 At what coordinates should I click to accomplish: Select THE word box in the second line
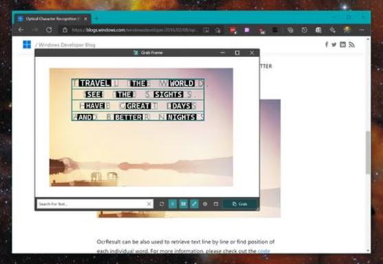124,94
